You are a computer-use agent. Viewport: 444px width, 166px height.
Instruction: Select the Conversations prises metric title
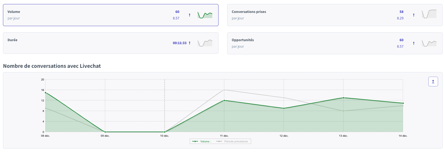pos(249,12)
